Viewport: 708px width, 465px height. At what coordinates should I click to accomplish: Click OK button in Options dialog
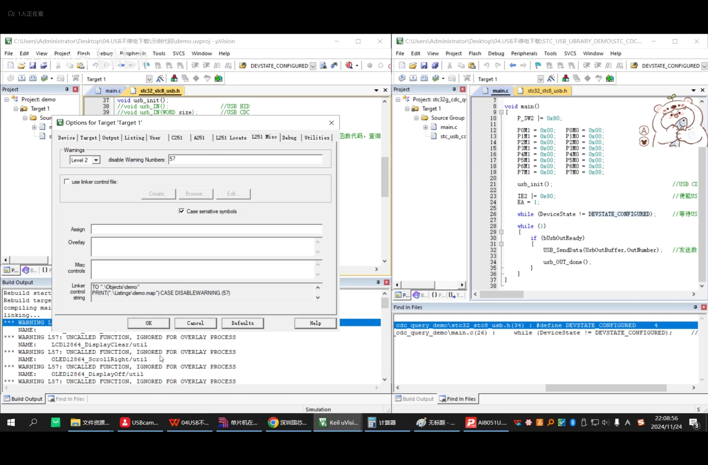click(x=148, y=323)
